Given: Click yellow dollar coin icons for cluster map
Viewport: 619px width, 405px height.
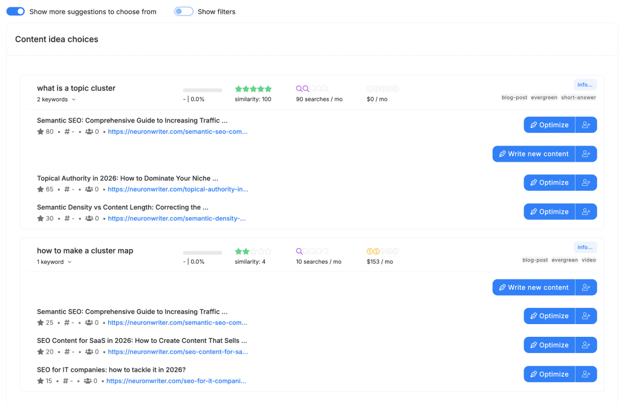Looking at the screenshot, I should 382,251.
